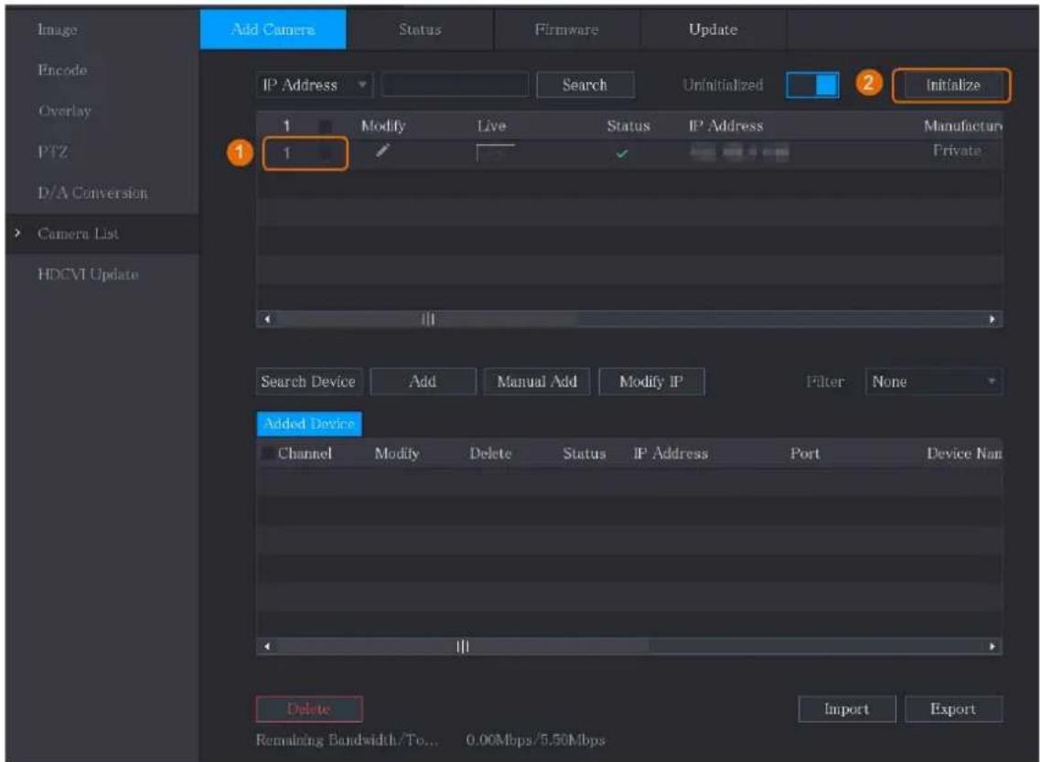Open Encode in the left sidebar

click(62, 69)
